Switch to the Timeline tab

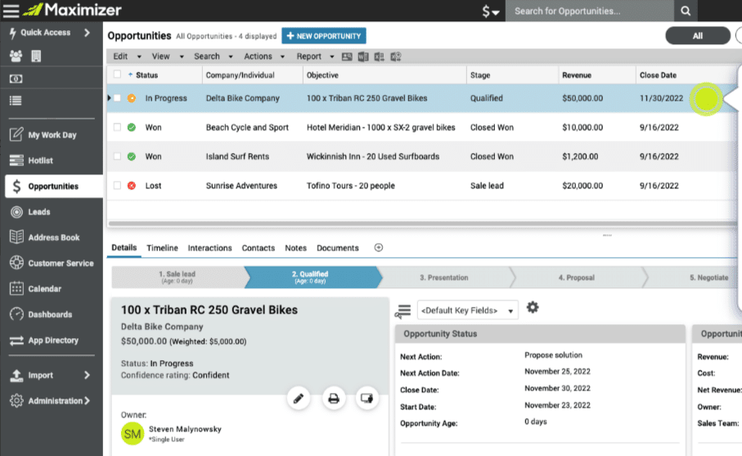162,248
